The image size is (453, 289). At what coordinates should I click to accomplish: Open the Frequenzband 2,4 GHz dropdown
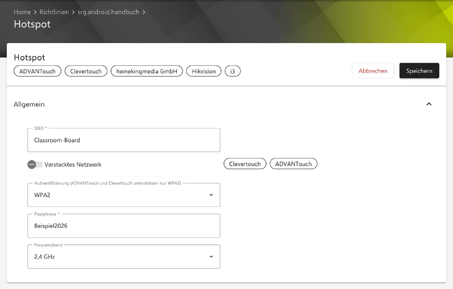(124, 257)
